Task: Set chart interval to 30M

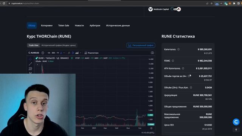Action: [x=53, y=53]
